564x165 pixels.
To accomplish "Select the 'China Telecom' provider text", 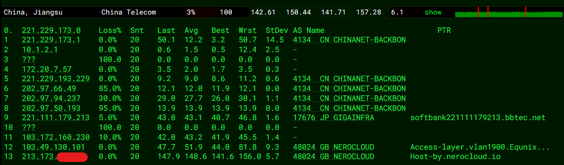I will tap(129, 12).
